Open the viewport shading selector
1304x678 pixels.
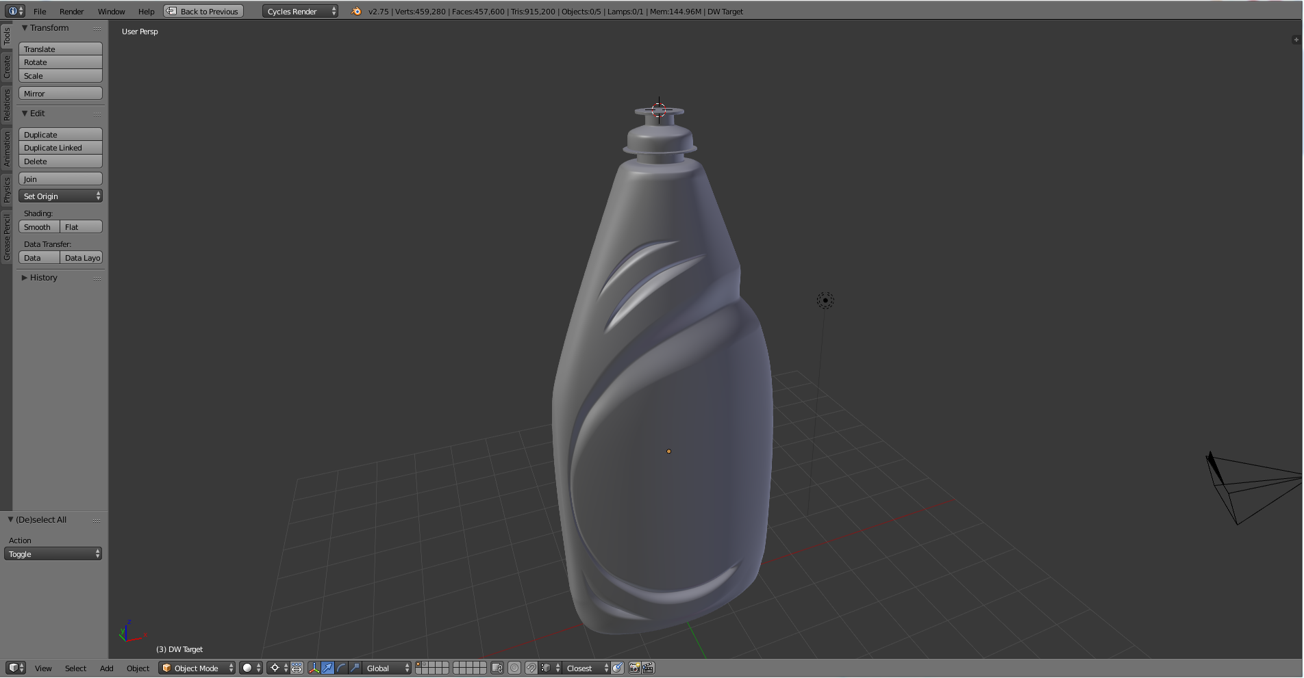[251, 668]
